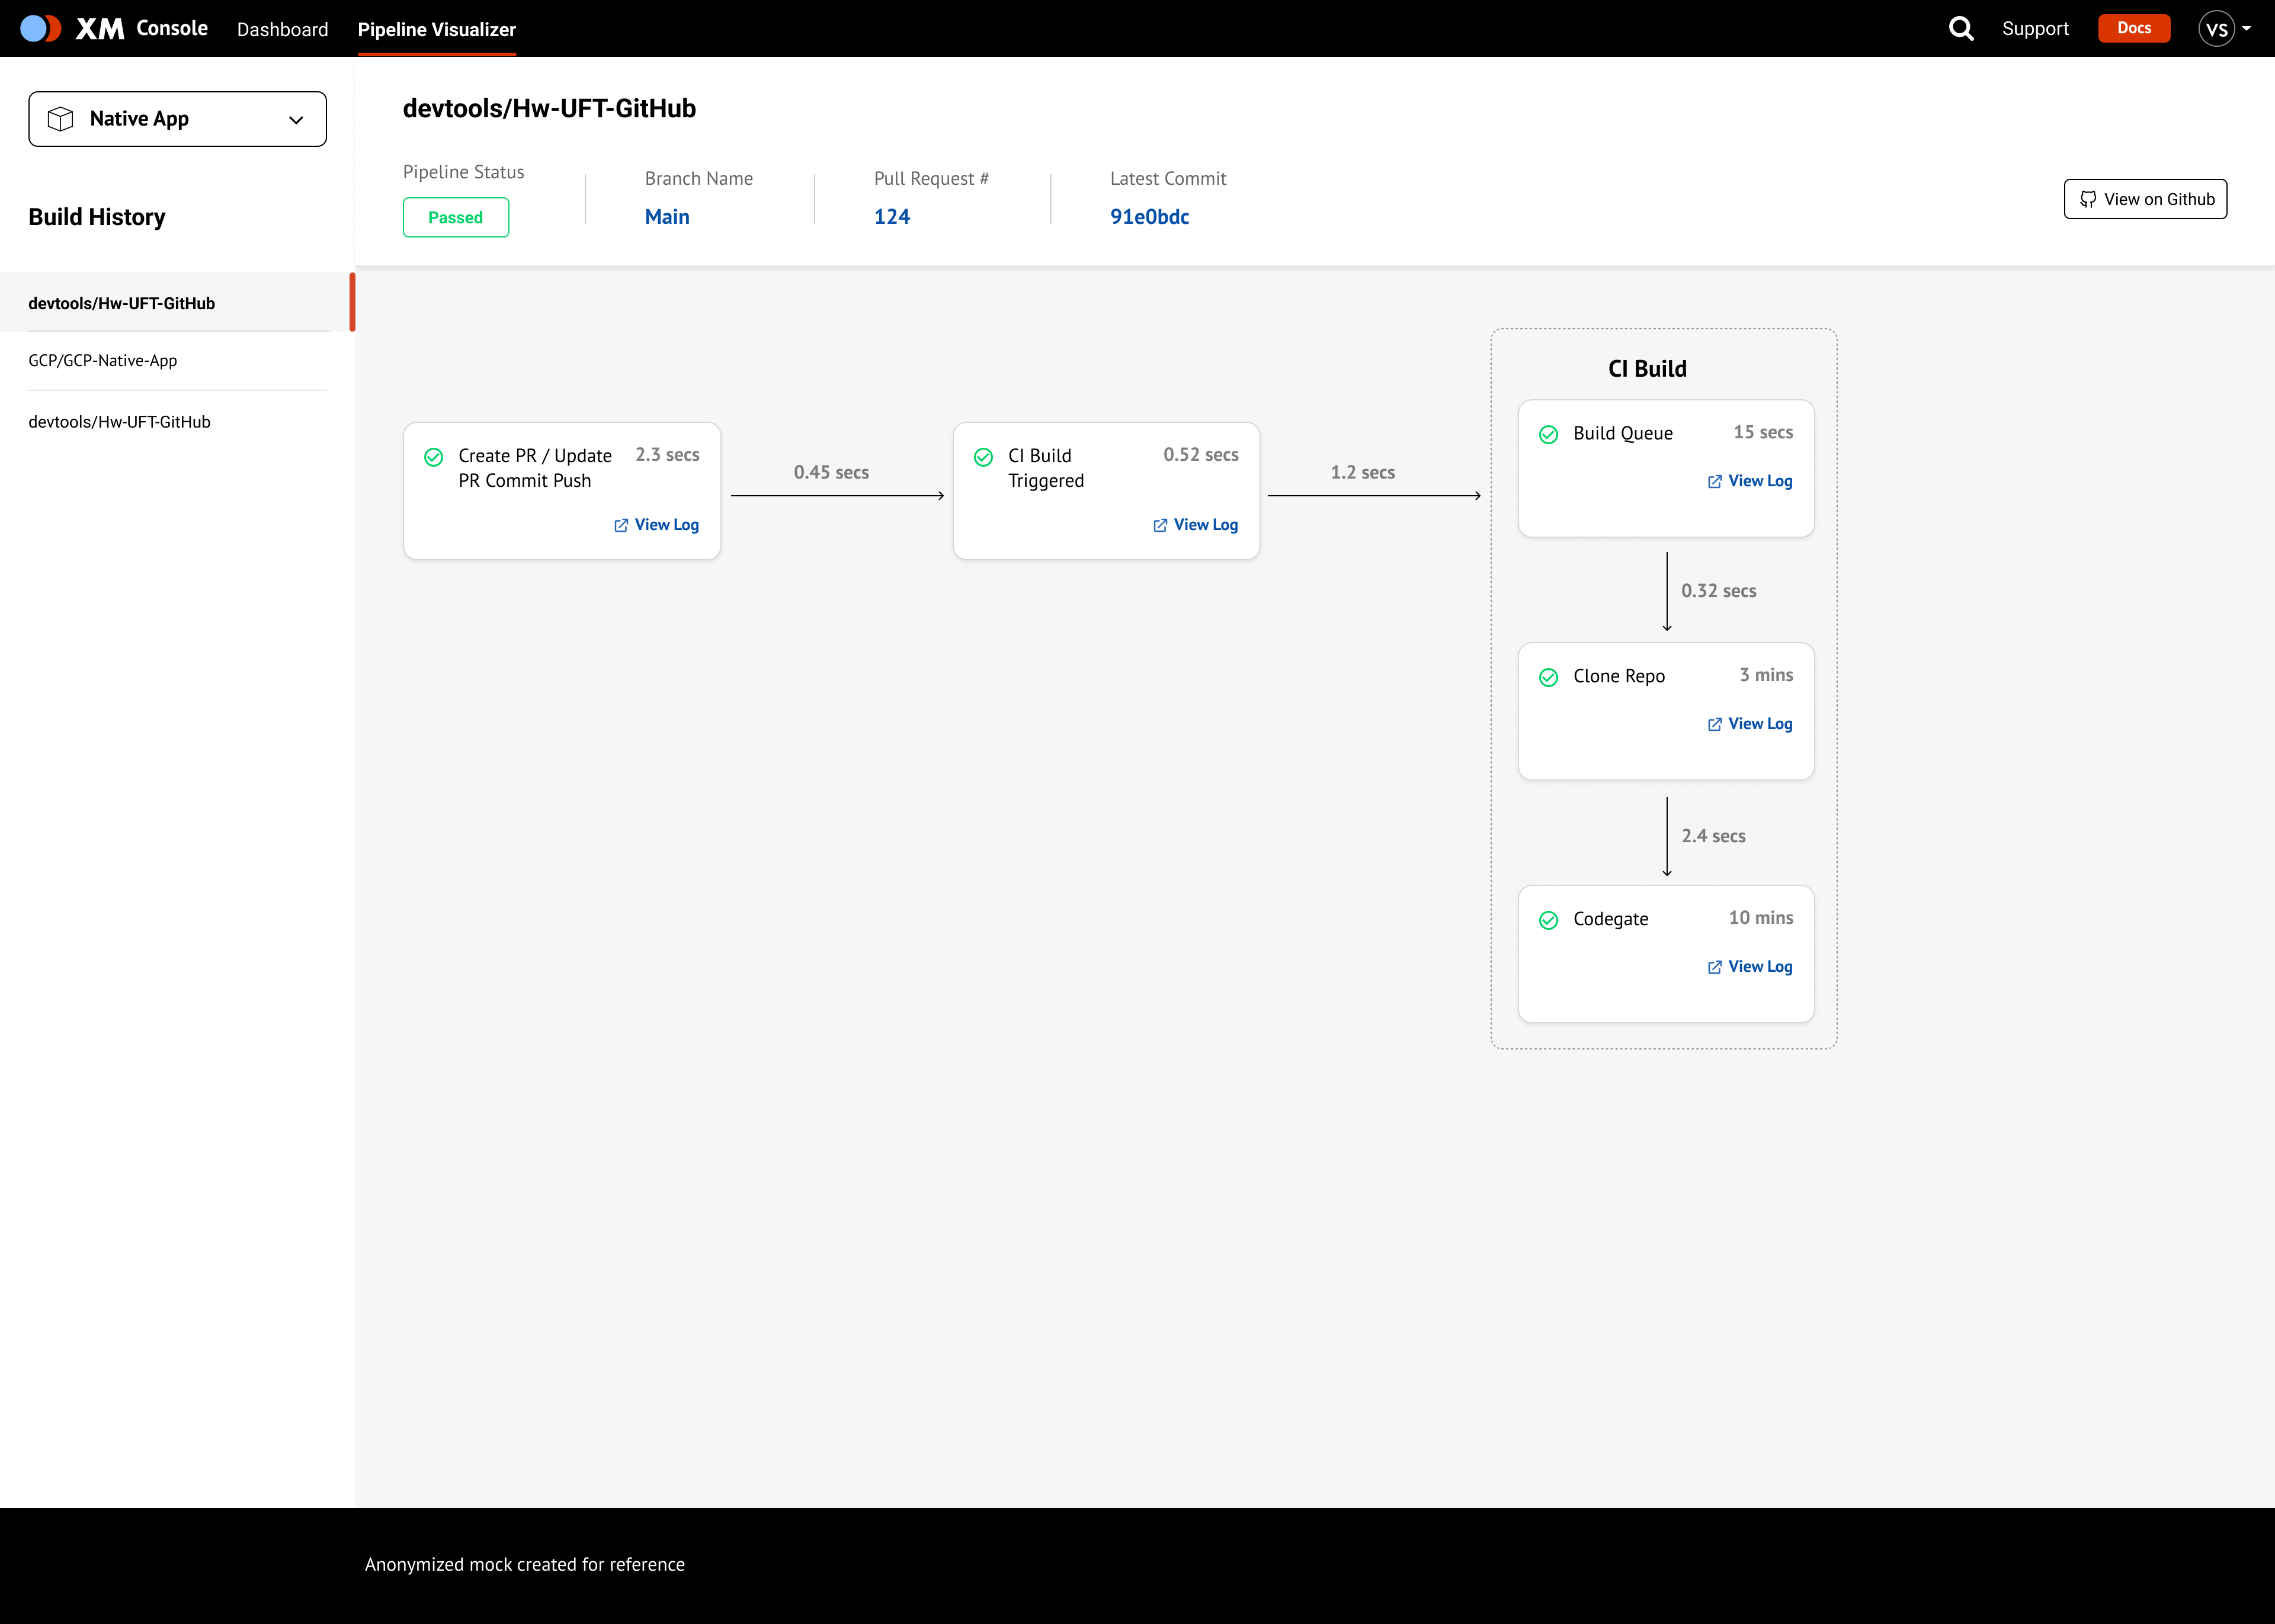This screenshot has height=1624, width=2275.
Task: Go to the Dashboard menu item
Action: 282,29
